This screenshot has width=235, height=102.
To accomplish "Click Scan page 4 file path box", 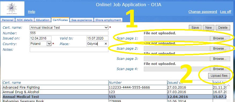I will click(x=177, y=69).
